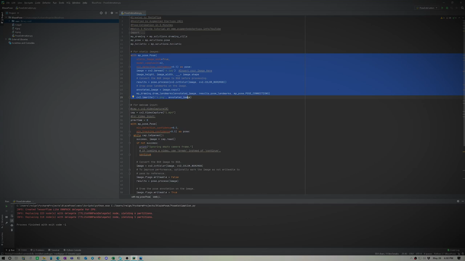Hide the Run tool window
Viewport: 465px width, 261px height.
coord(462,201)
